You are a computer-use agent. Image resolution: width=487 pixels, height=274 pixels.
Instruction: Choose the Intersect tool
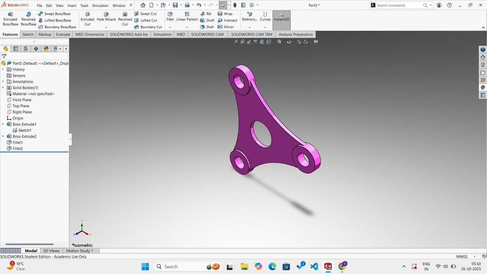pos(227,20)
